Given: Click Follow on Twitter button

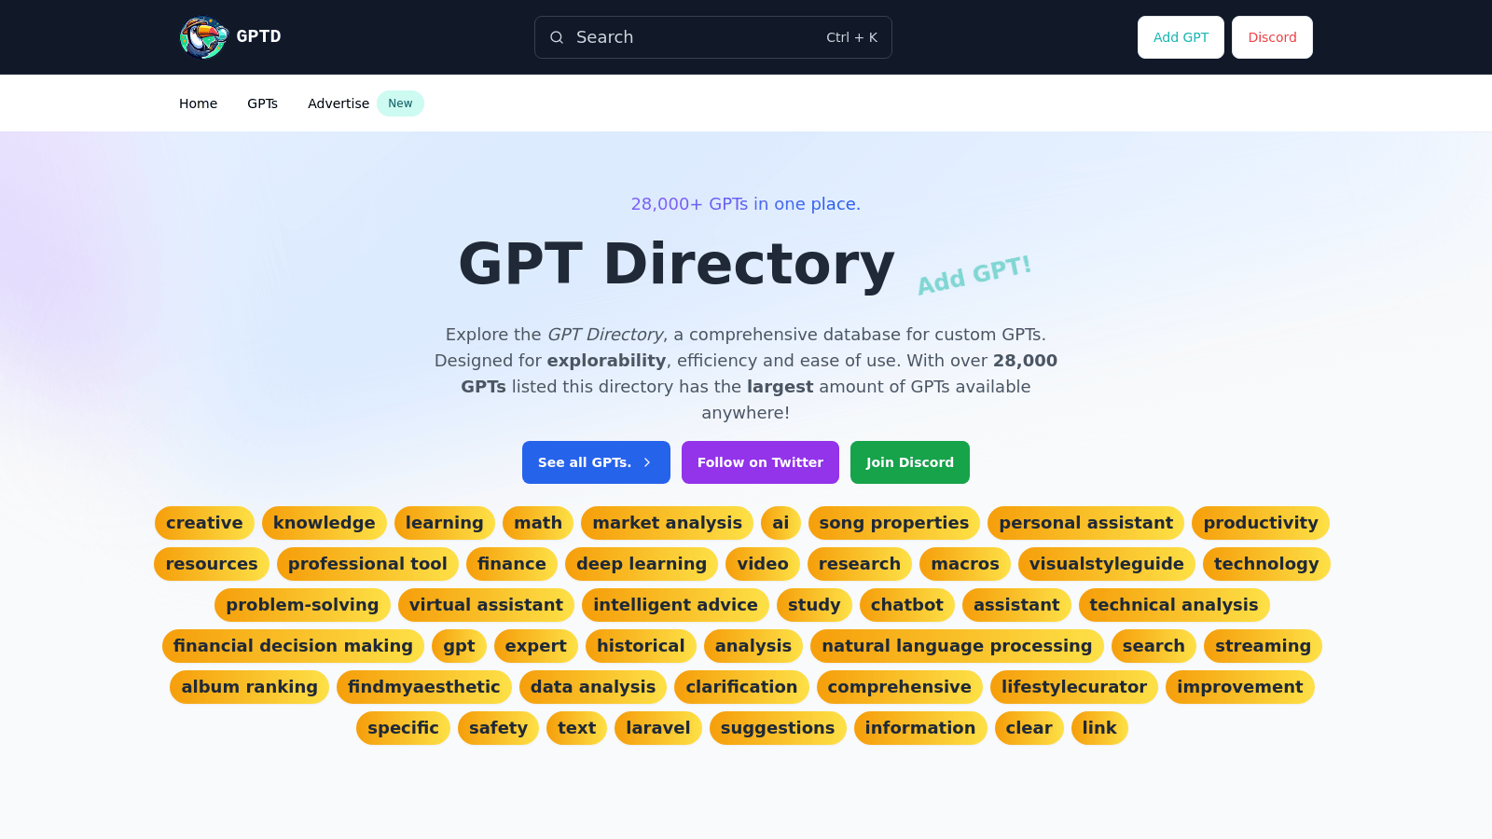Looking at the screenshot, I should point(760,462).
